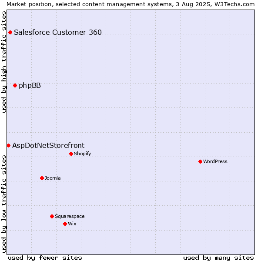Select the 'Joomla' label text

[x=53, y=178]
